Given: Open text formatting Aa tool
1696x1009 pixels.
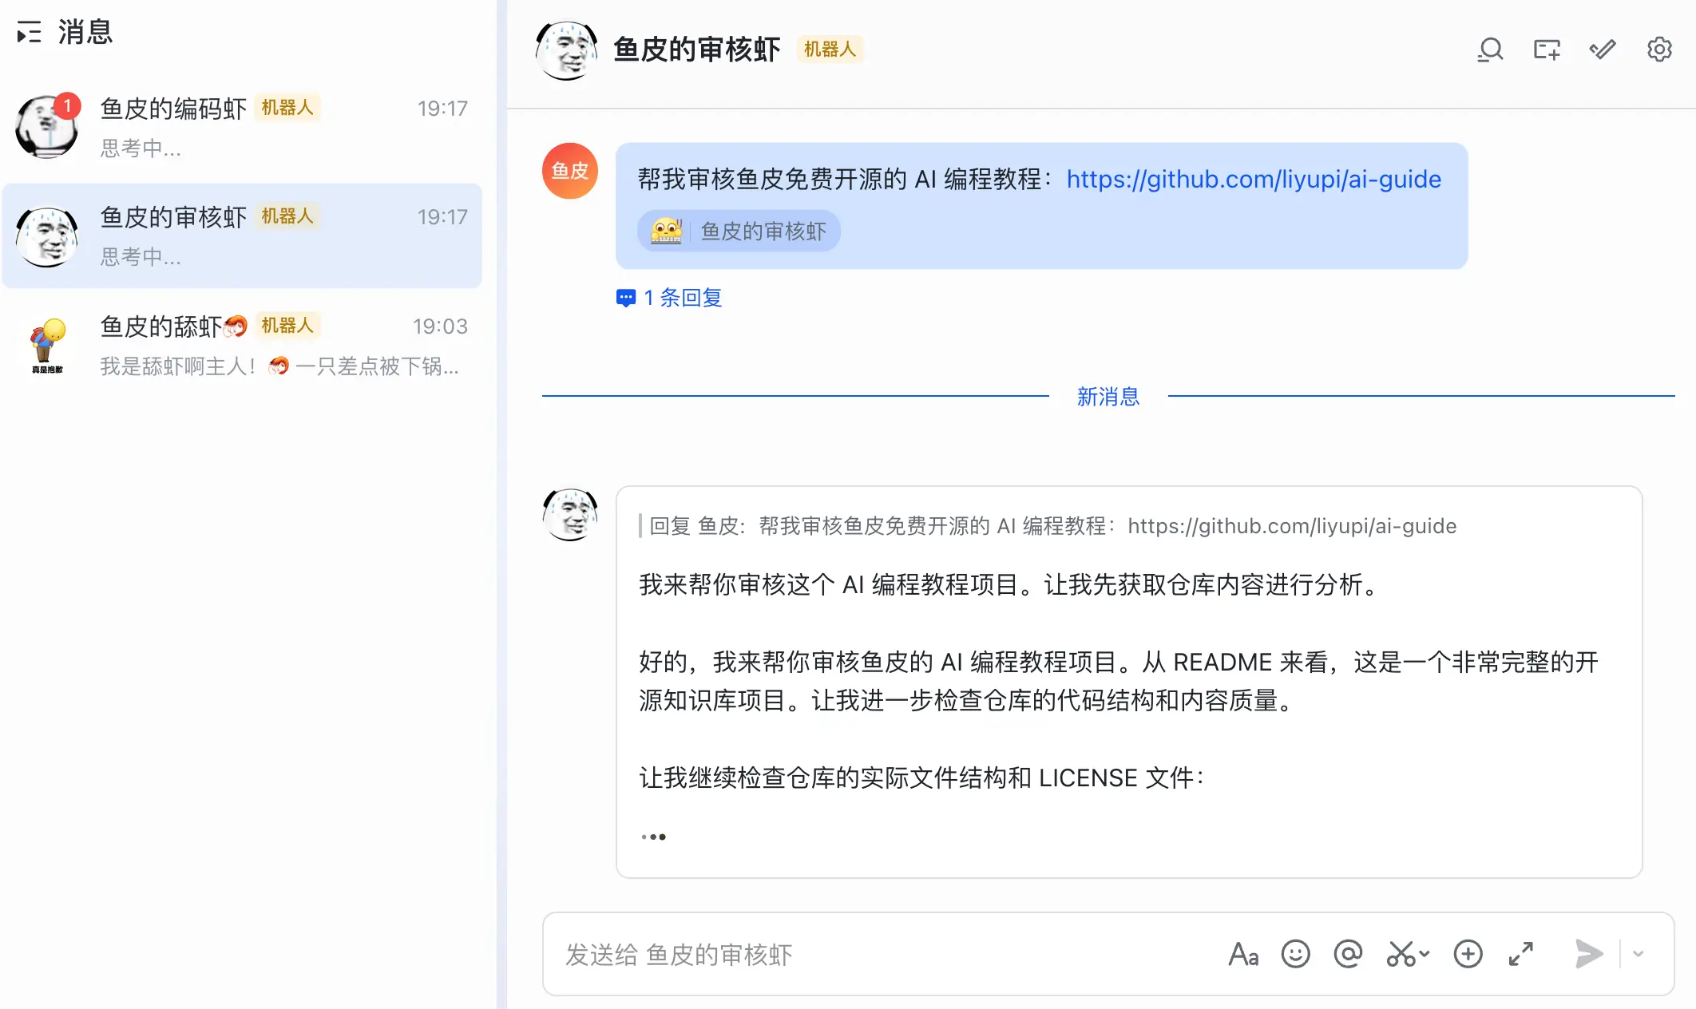Looking at the screenshot, I should tap(1243, 954).
